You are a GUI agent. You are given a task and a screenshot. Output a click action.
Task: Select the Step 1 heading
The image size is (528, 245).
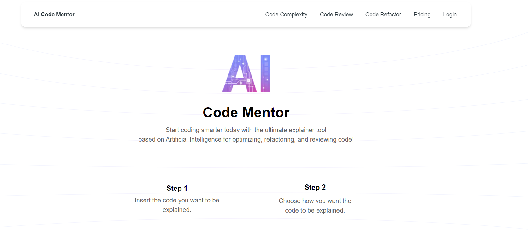coord(177,188)
